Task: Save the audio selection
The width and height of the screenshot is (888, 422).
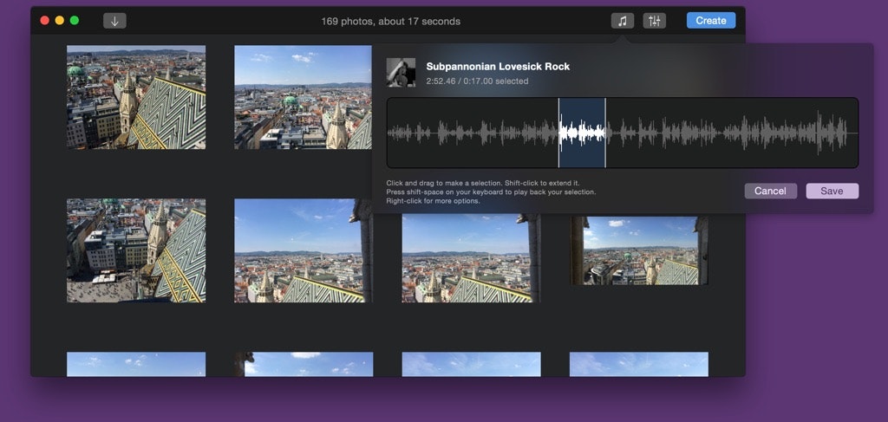Action: pyautogui.click(x=832, y=191)
